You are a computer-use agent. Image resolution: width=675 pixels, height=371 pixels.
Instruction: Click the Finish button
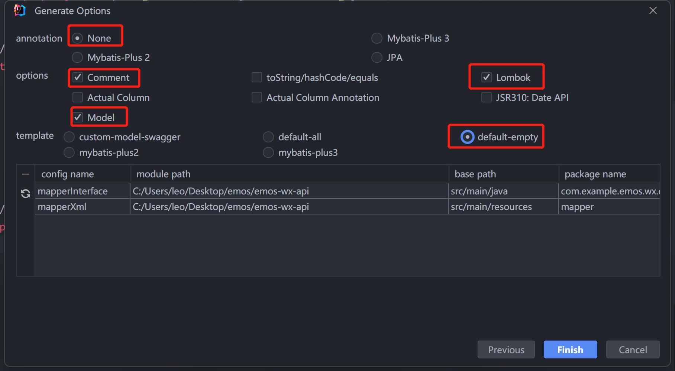[570, 349]
